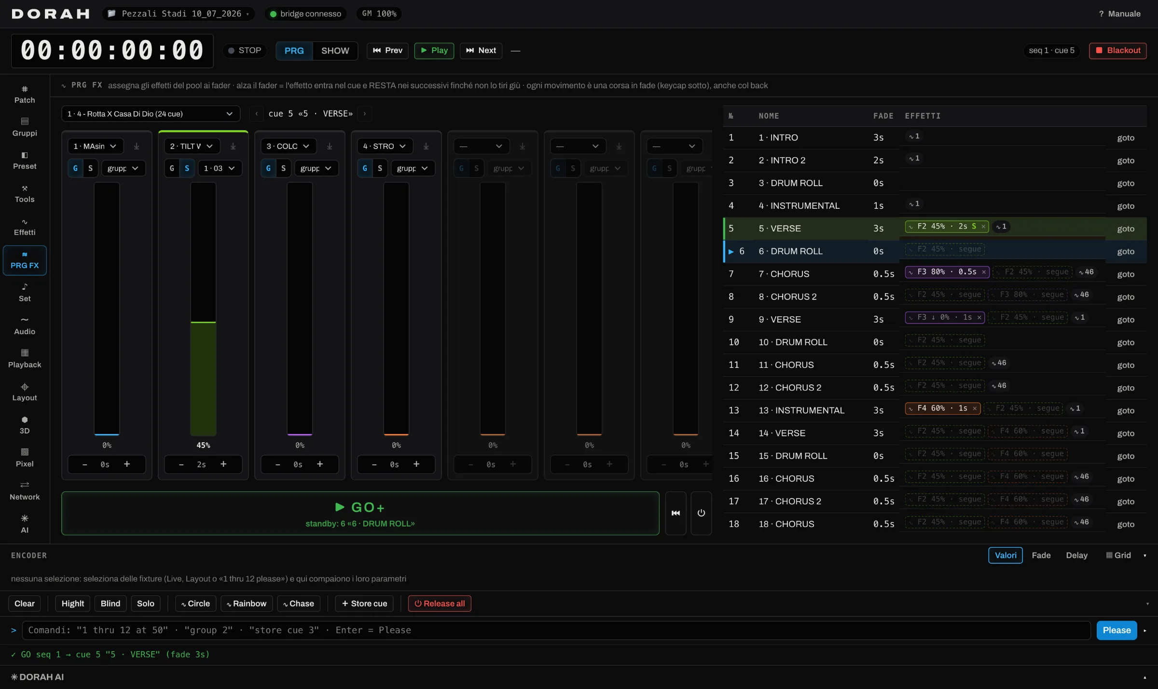This screenshot has height=689, width=1158.
Task: Open the 3D sidebar view
Action: [25, 425]
